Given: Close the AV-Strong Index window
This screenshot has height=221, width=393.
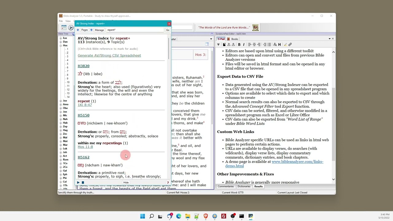Looking at the screenshot, I should tap(169, 24).
